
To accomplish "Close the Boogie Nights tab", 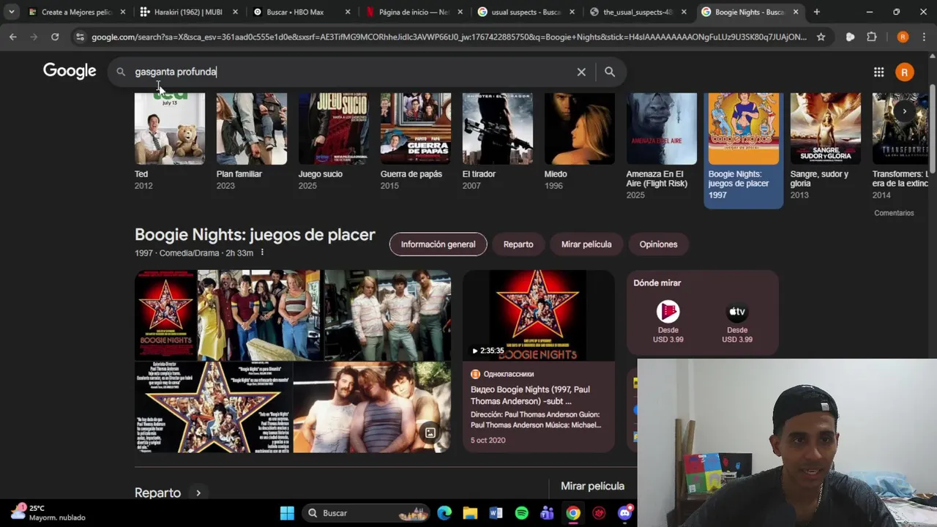I will click(796, 12).
